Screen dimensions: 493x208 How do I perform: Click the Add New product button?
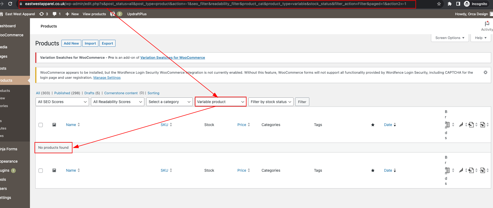71,43
